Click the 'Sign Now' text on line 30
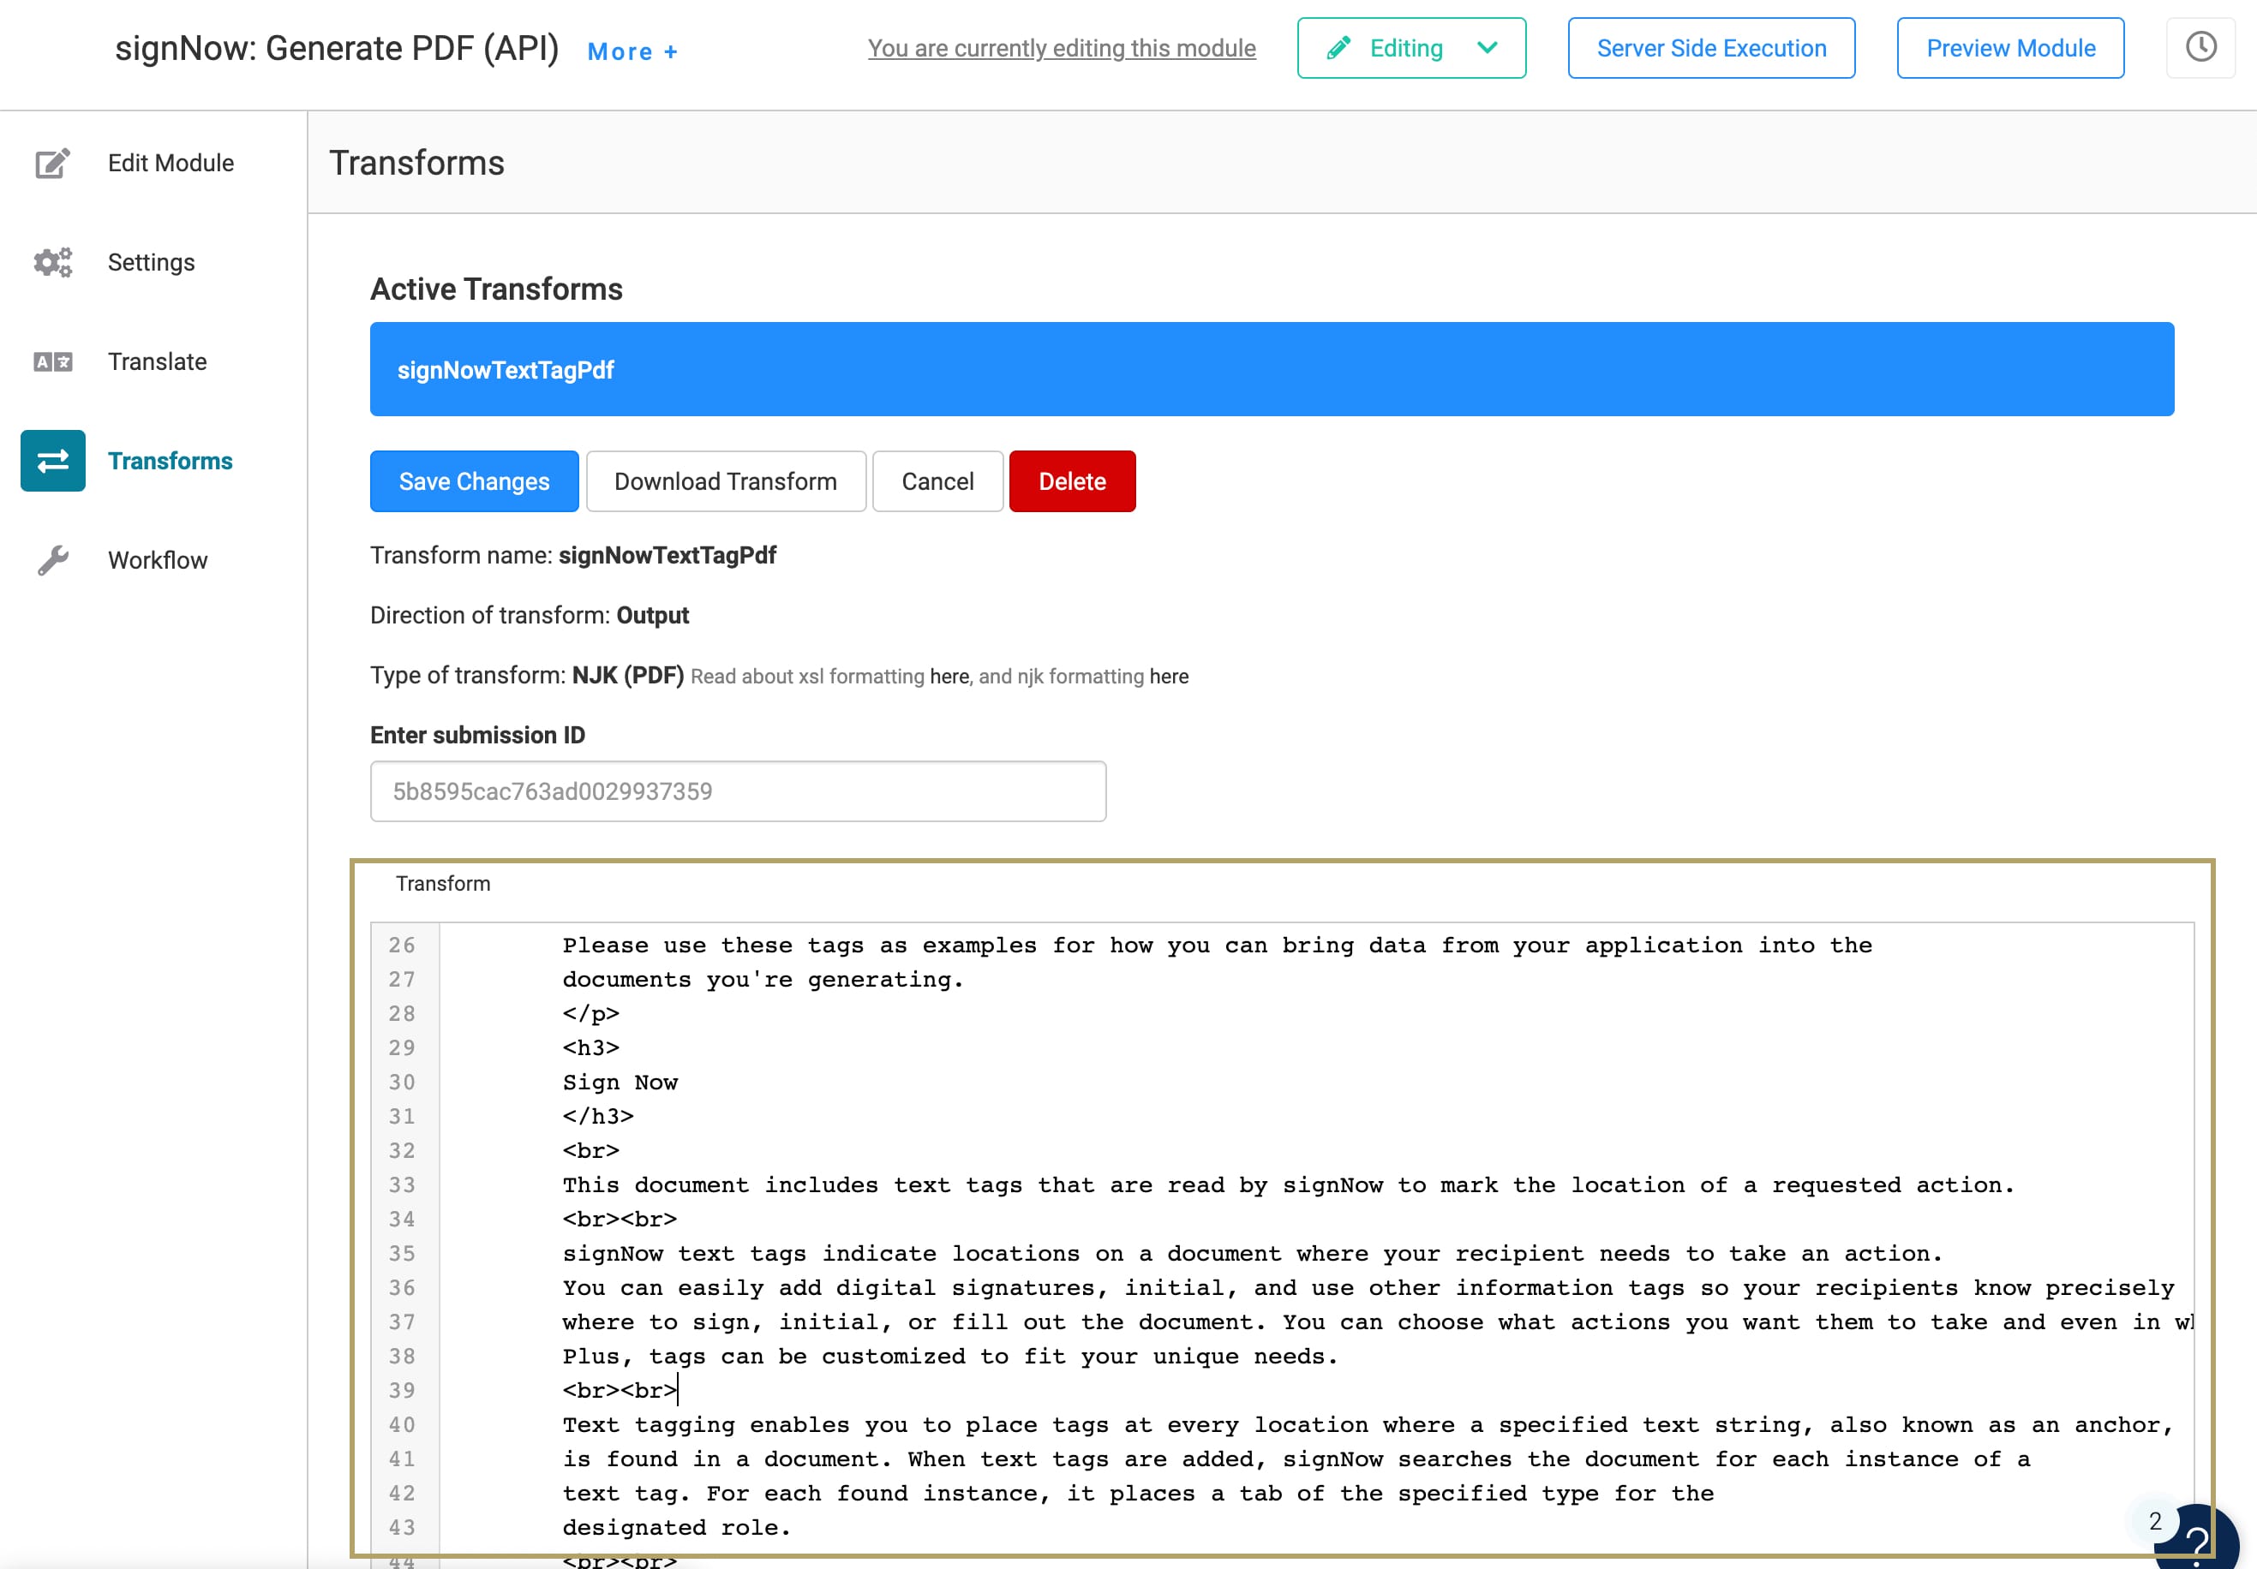Screen dimensions: 2257x1569 coord(620,1083)
